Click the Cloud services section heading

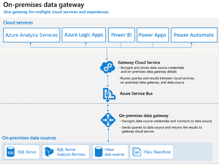pyautogui.click(x=18, y=23)
